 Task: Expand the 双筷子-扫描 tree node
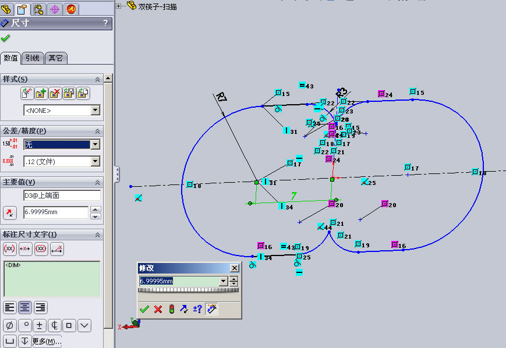pos(118,6)
